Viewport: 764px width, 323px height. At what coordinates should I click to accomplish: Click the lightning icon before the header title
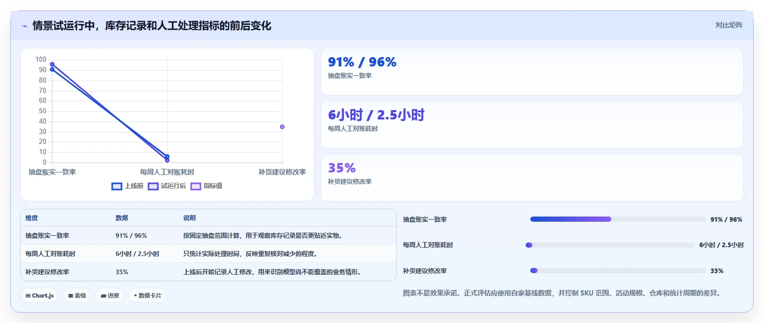tap(24, 26)
